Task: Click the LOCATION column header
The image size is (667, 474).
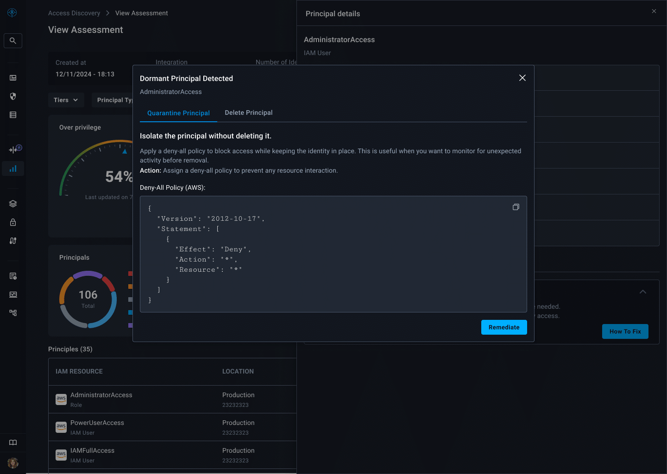Action: (x=238, y=371)
